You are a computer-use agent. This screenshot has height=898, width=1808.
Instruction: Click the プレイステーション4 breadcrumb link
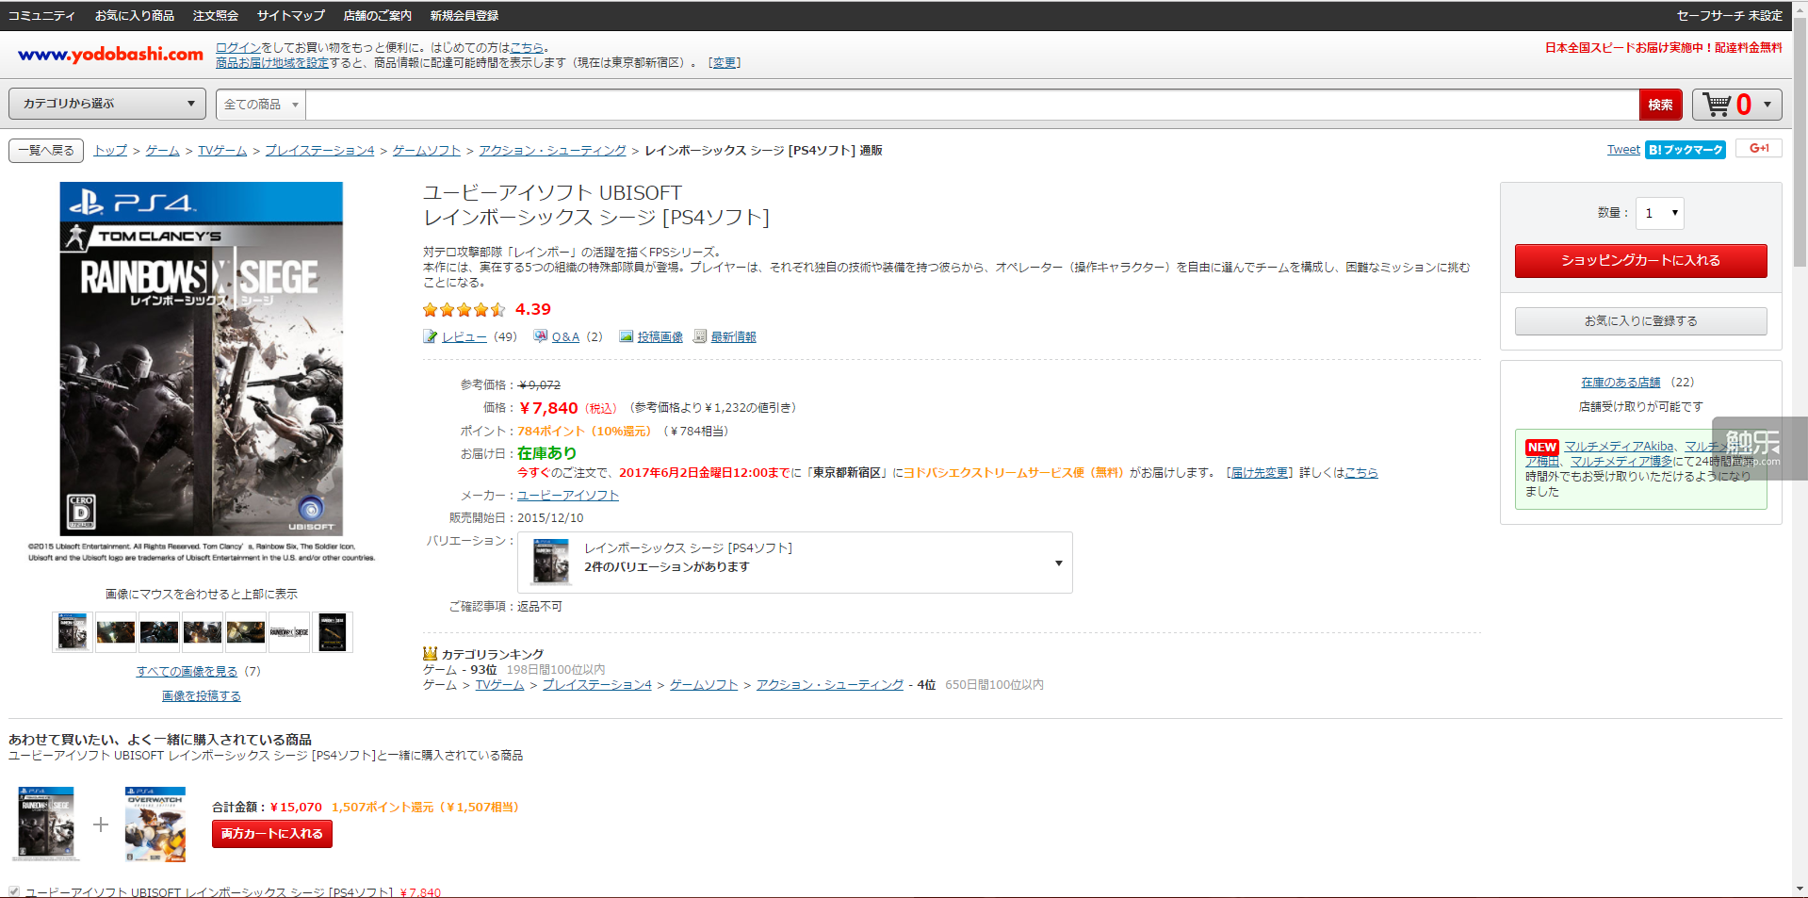(x=319, y=150)
